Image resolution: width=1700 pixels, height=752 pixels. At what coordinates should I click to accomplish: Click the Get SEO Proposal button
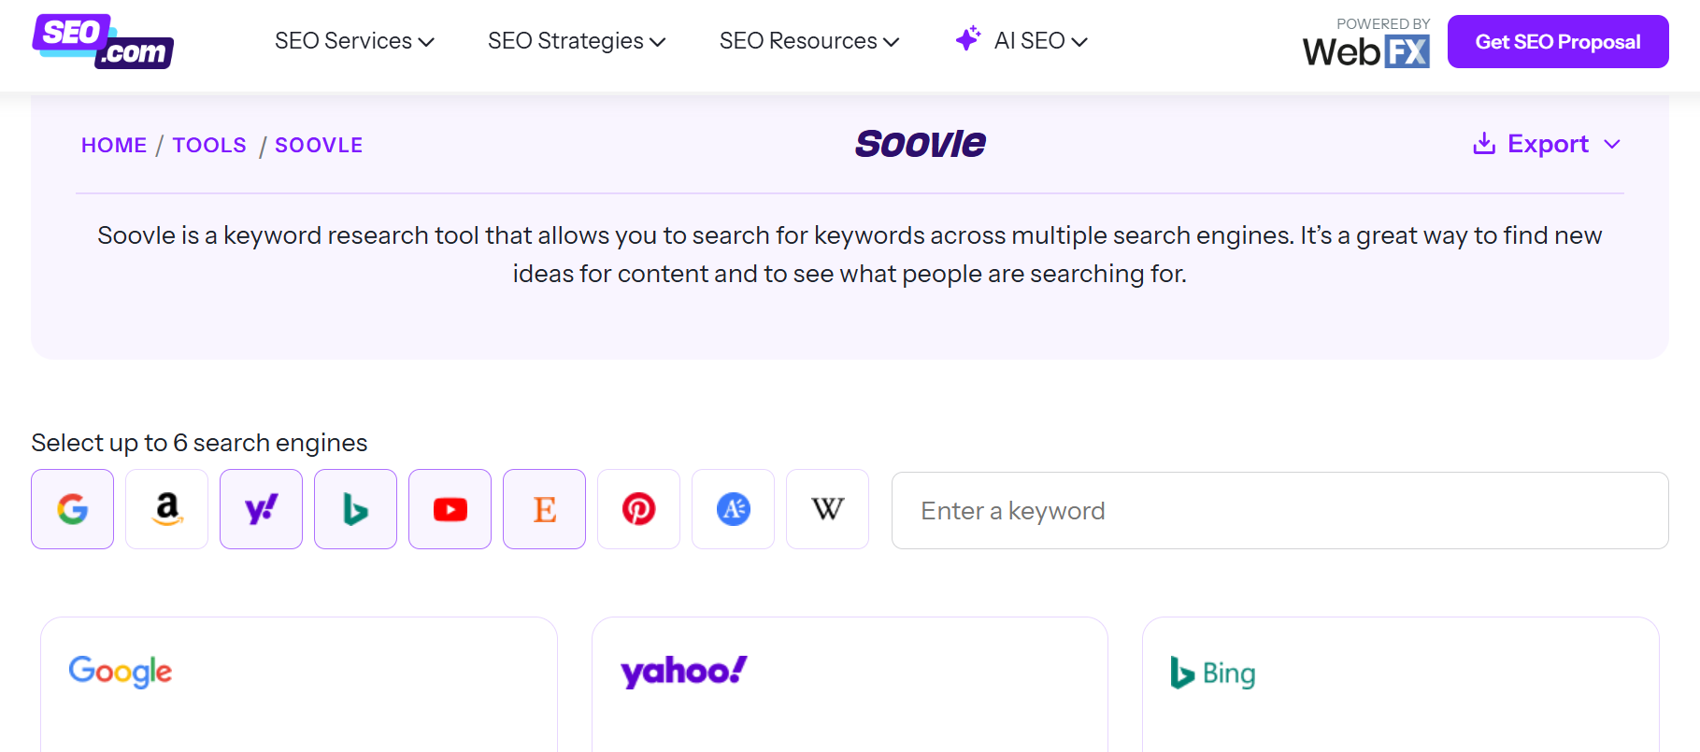point(1558,42)
